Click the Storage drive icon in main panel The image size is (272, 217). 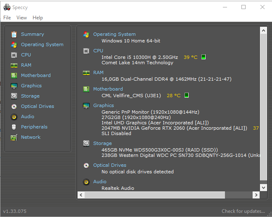[86, 143]
